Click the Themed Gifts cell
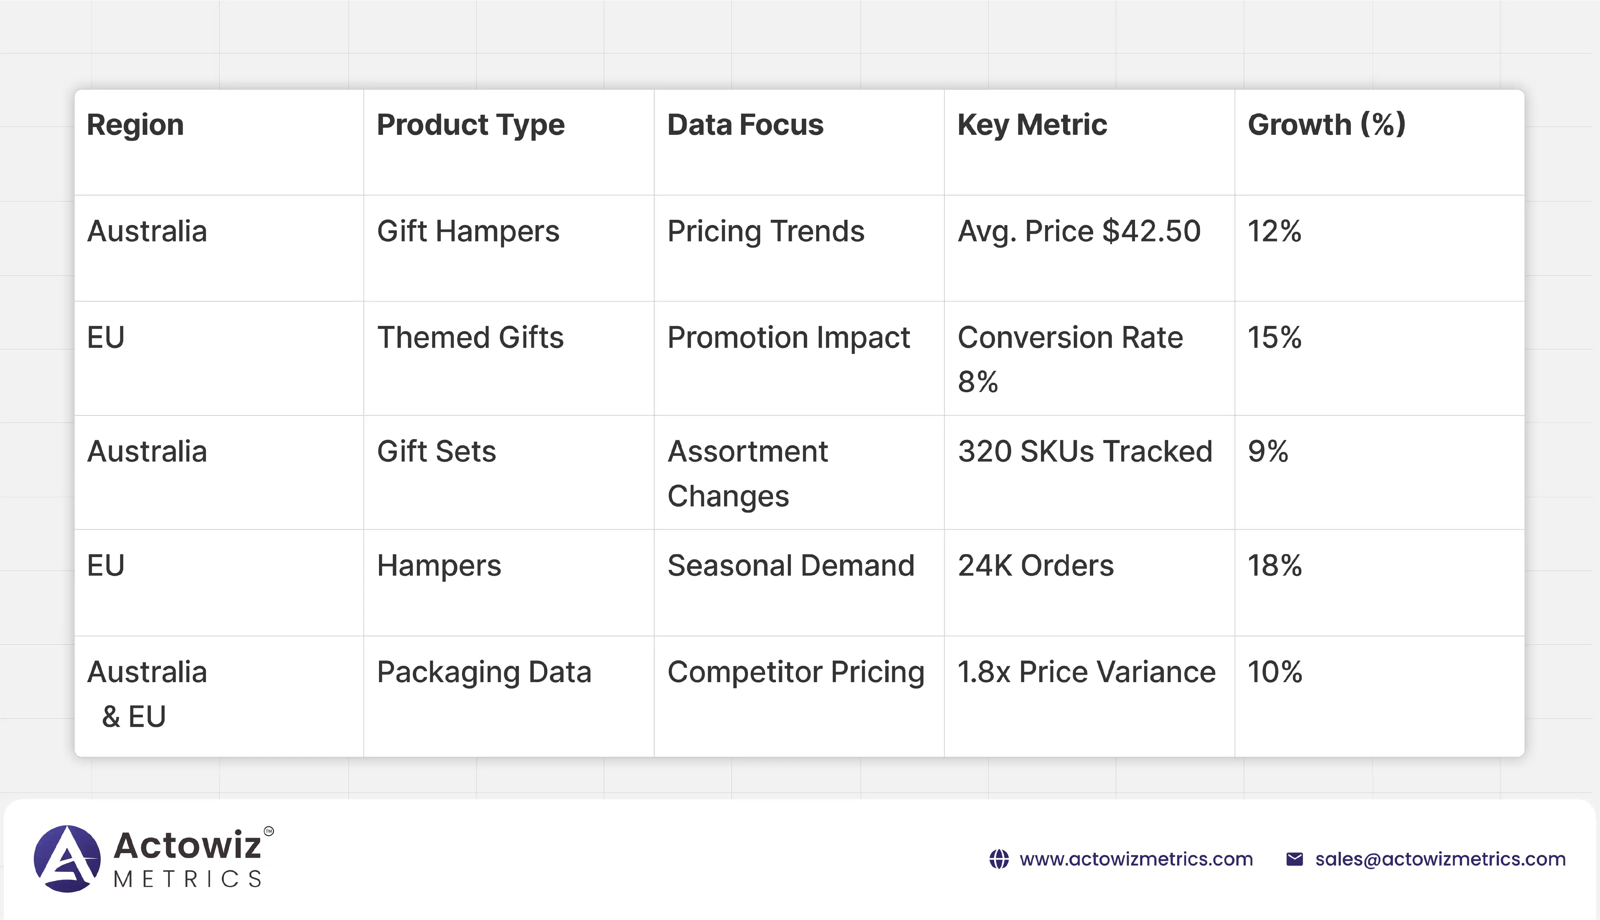This screenshot has width=1600, height=920. (470, 338)
